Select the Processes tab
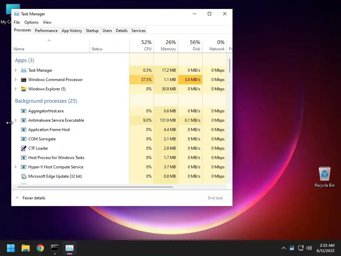The image size is (341, 256). pos(22,30)
